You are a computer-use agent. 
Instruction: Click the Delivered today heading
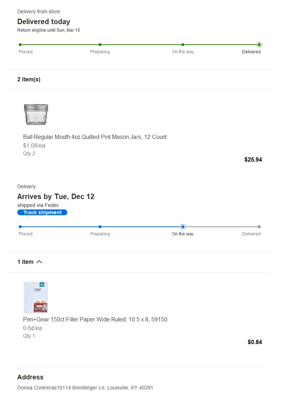tap(44, 22)
